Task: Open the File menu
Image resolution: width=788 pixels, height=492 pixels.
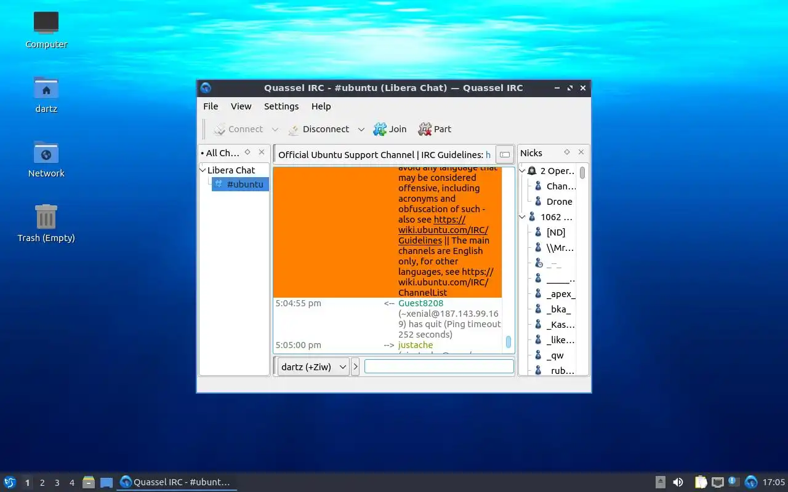Action: pyautogui.click(x=211, y=106)
